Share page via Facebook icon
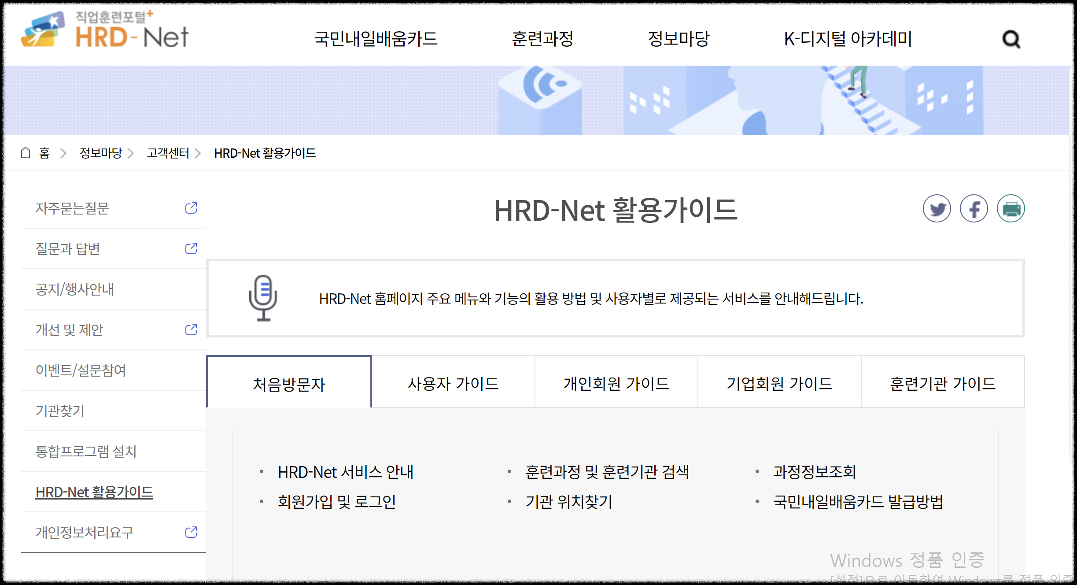 pyautogui.click(x=974, y=208)
